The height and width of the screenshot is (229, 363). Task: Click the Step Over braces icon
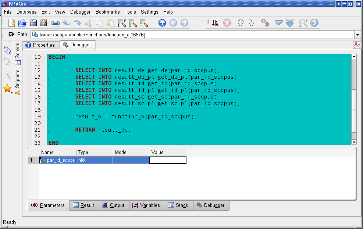pyautogui.click(x=241, y=23)
